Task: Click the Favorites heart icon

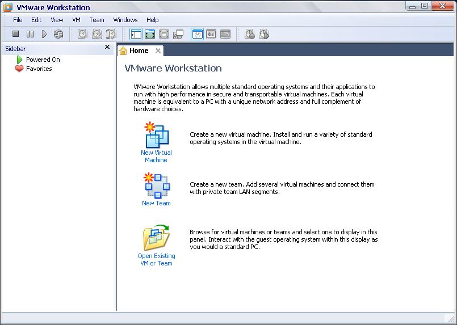Action: pyautogui.click(x=19, y=69)
